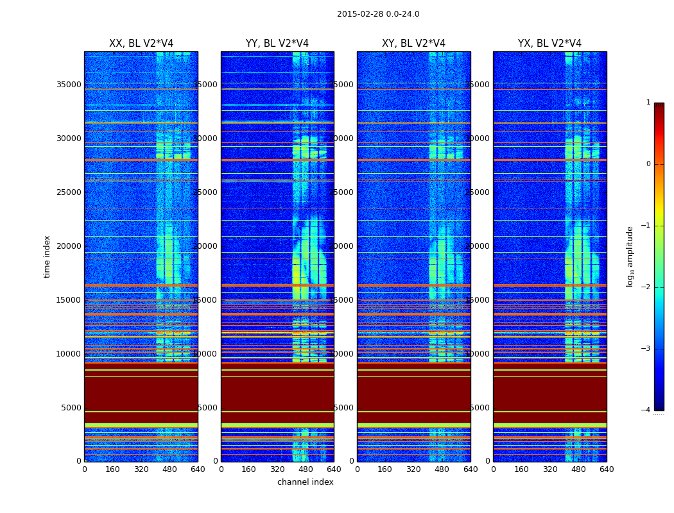Click the "log10 amplitude" colorbar label
The width and height of the screenshot is (674, 513).
point(630,256)
